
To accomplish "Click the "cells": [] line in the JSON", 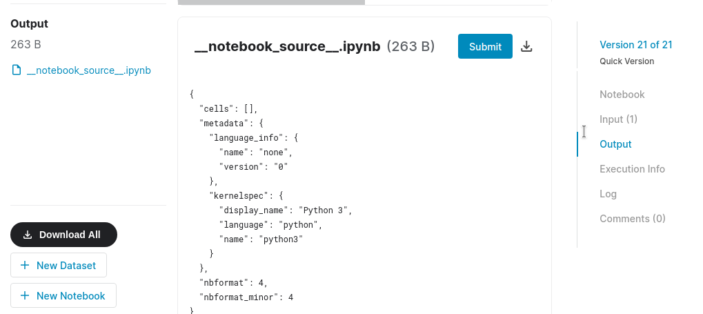I will [x=228, y=108].
